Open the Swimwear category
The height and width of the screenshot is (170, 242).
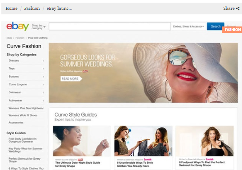click(x=15, y=92)
